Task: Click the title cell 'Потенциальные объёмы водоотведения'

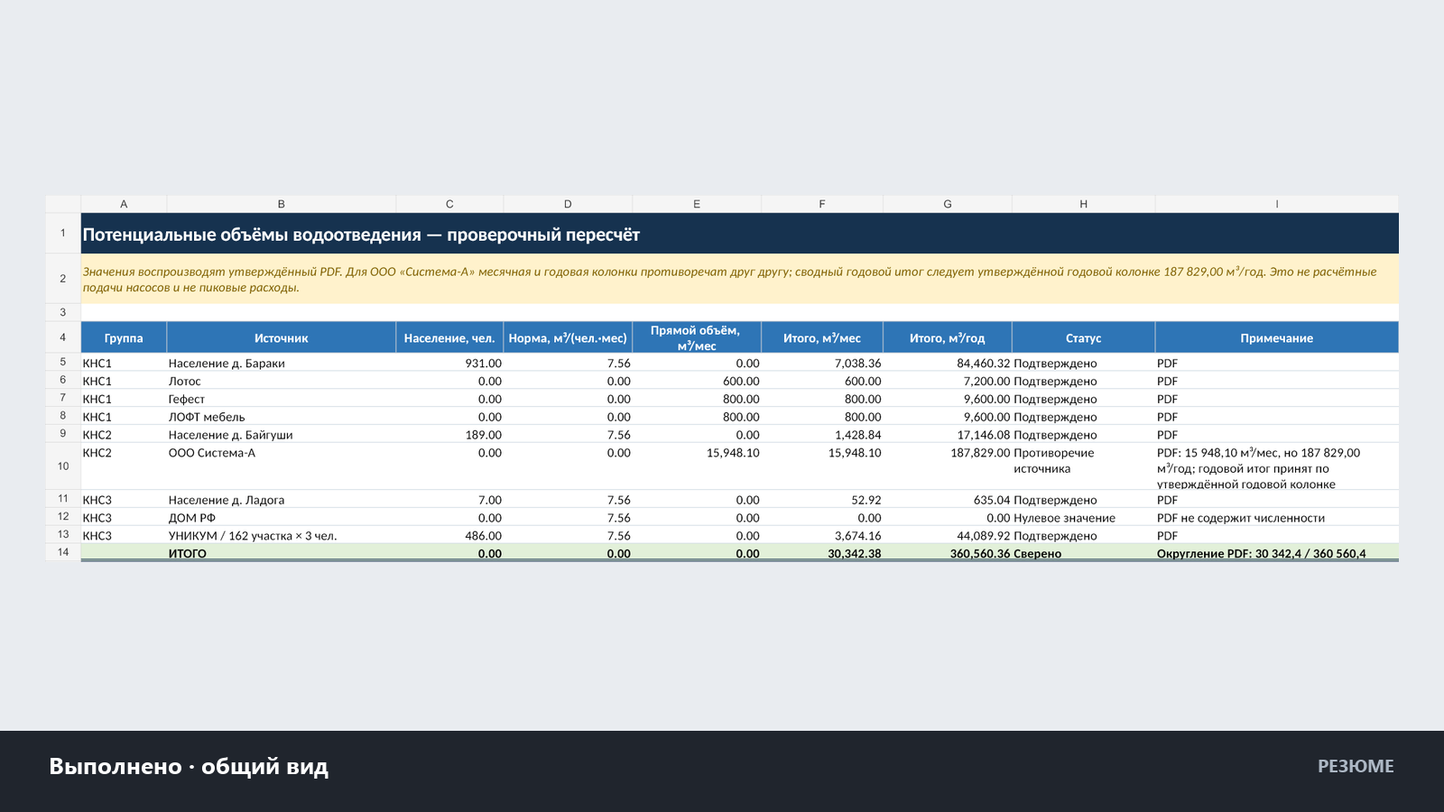Action: point(740,234)
